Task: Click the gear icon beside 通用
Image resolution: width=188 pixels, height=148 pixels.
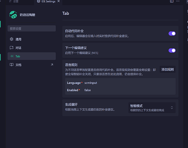Action: (x=11, y=39)
